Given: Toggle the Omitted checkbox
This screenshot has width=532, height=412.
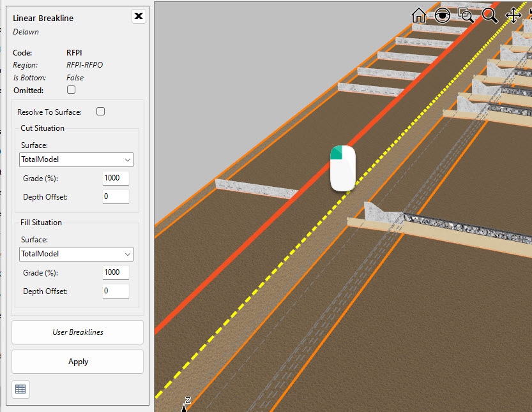Looking at the screenshot, I should coord(72,90).
